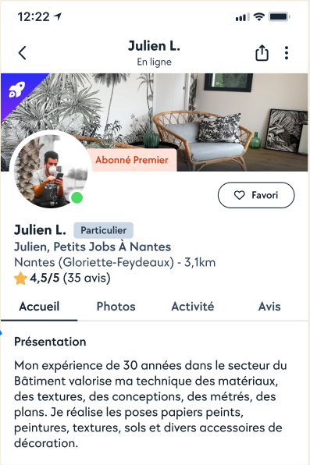Open Julien's circular profile photo

click(51, 170)
